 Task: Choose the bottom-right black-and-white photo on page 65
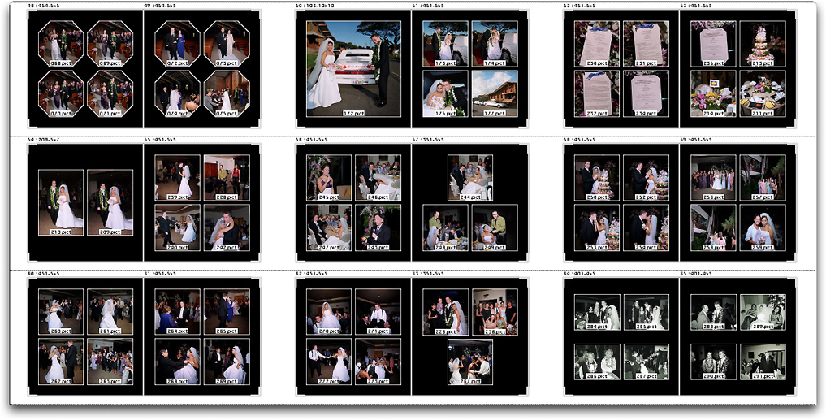point(762,362)
